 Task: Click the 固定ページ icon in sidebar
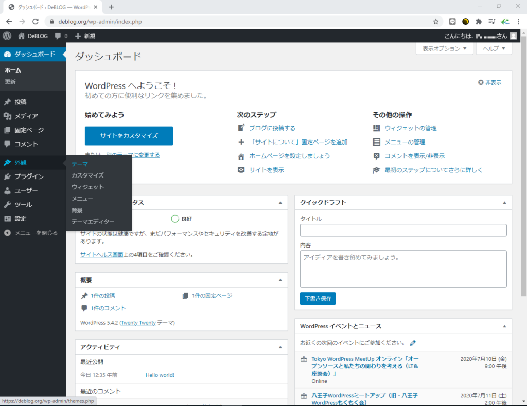click(7, 130)
